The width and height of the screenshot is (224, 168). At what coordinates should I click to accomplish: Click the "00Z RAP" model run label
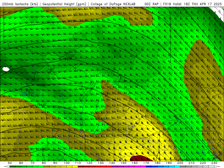[x=151, y=4]
